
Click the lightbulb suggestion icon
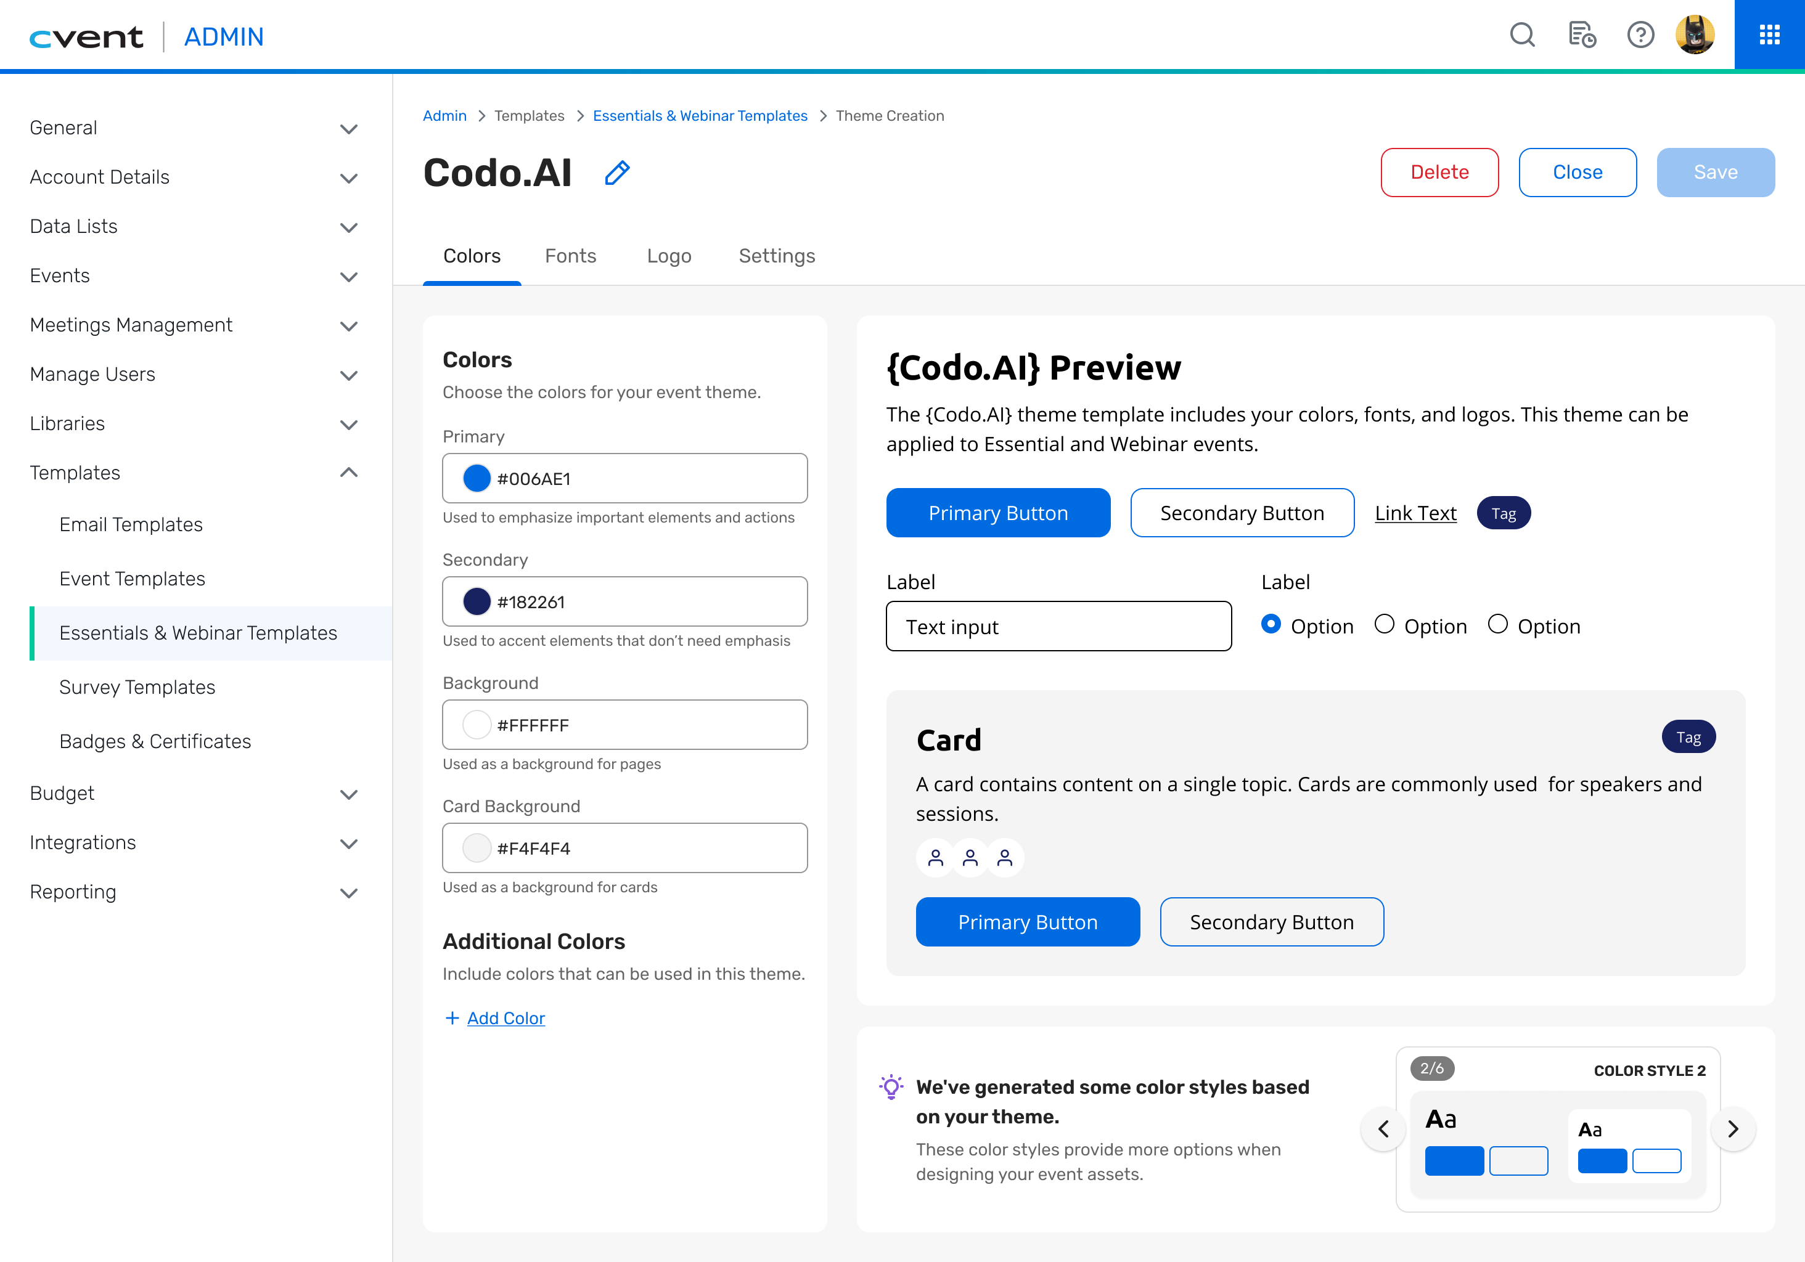[x=891, y=1087]
